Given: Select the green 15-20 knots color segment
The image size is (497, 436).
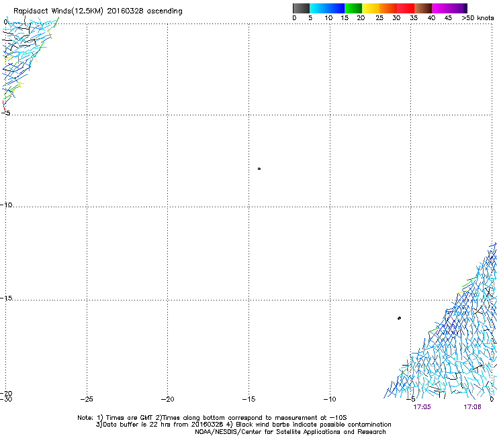Looking at the screenshot, I should click(353, 8).
